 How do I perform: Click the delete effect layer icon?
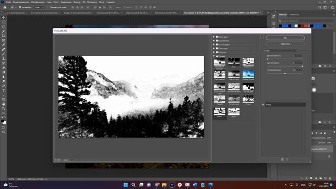(x=287, y=159)
